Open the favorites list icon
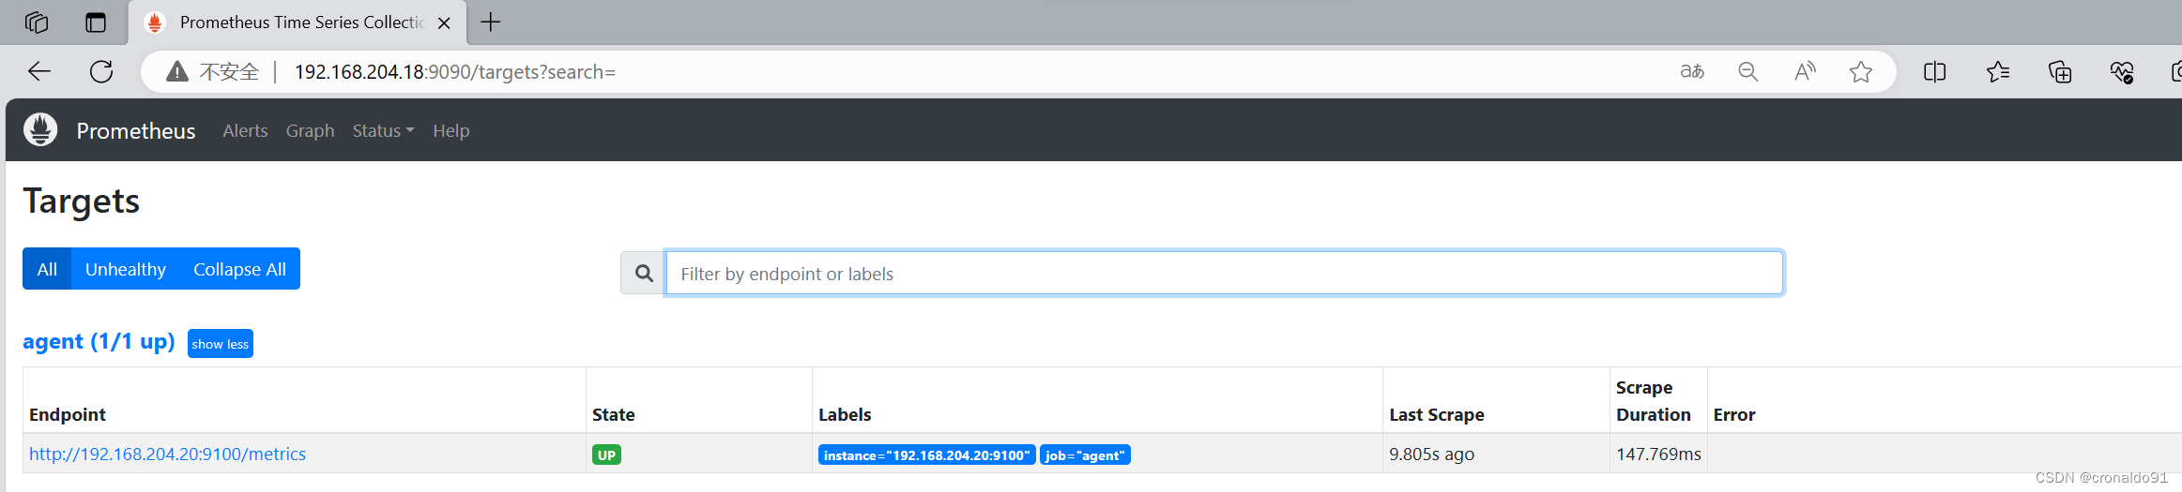 pyautogui.click(x=1998, y=71)
